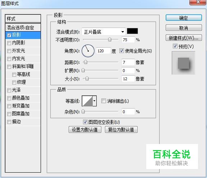
Task: Toggle 使用全局光(G) checkbox
Action: point(121,50)
